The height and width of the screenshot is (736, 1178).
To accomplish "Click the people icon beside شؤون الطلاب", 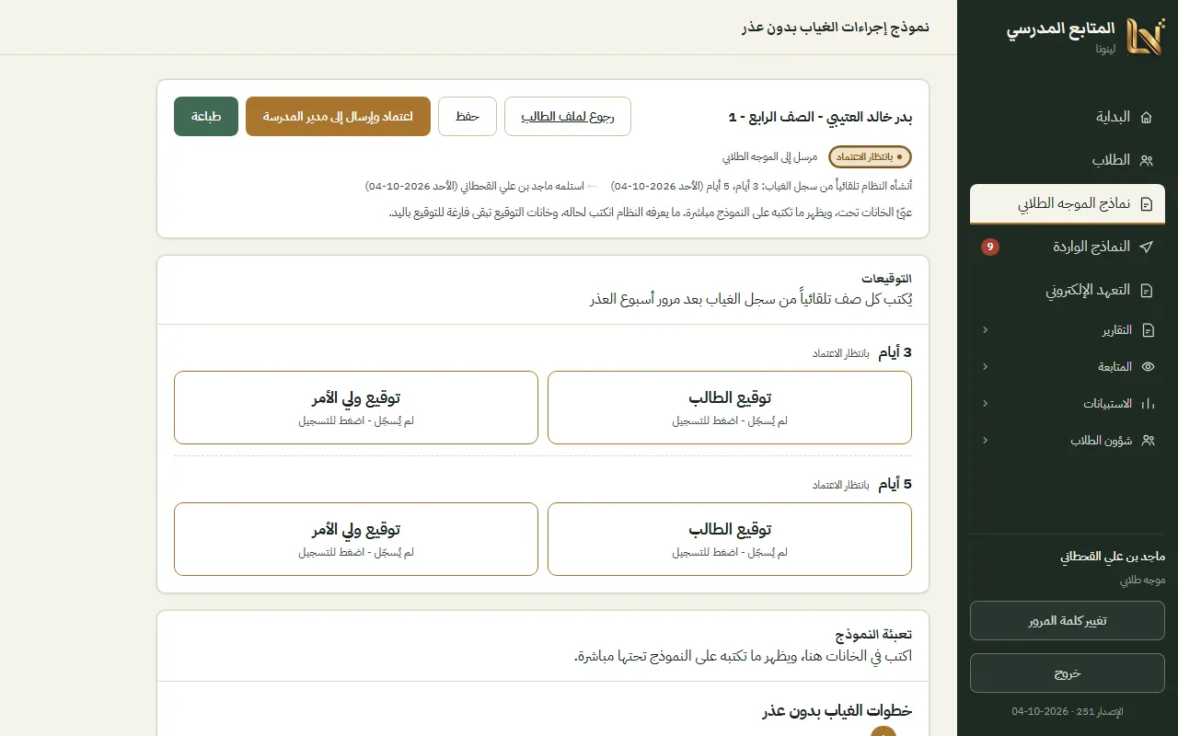I will click(x=1148, y=441).
